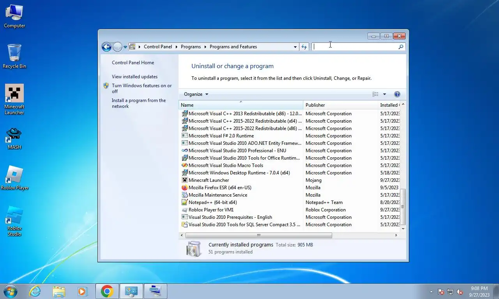Viewport: 499px width, 299px height.
Task: Open recent pages dropdown arrow
Action: [x=125, y=47]
